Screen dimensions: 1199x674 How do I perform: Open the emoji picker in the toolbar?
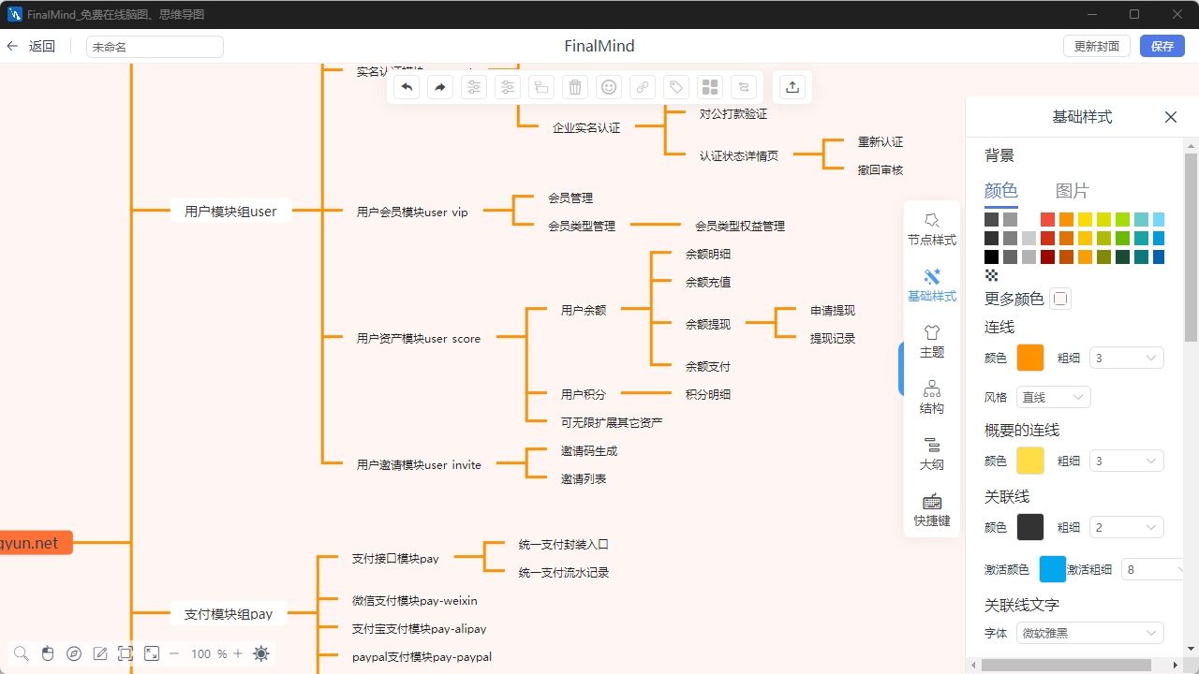[x=608, y=87]
